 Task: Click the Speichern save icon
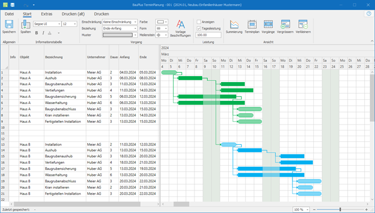click(x=9, y=25)
